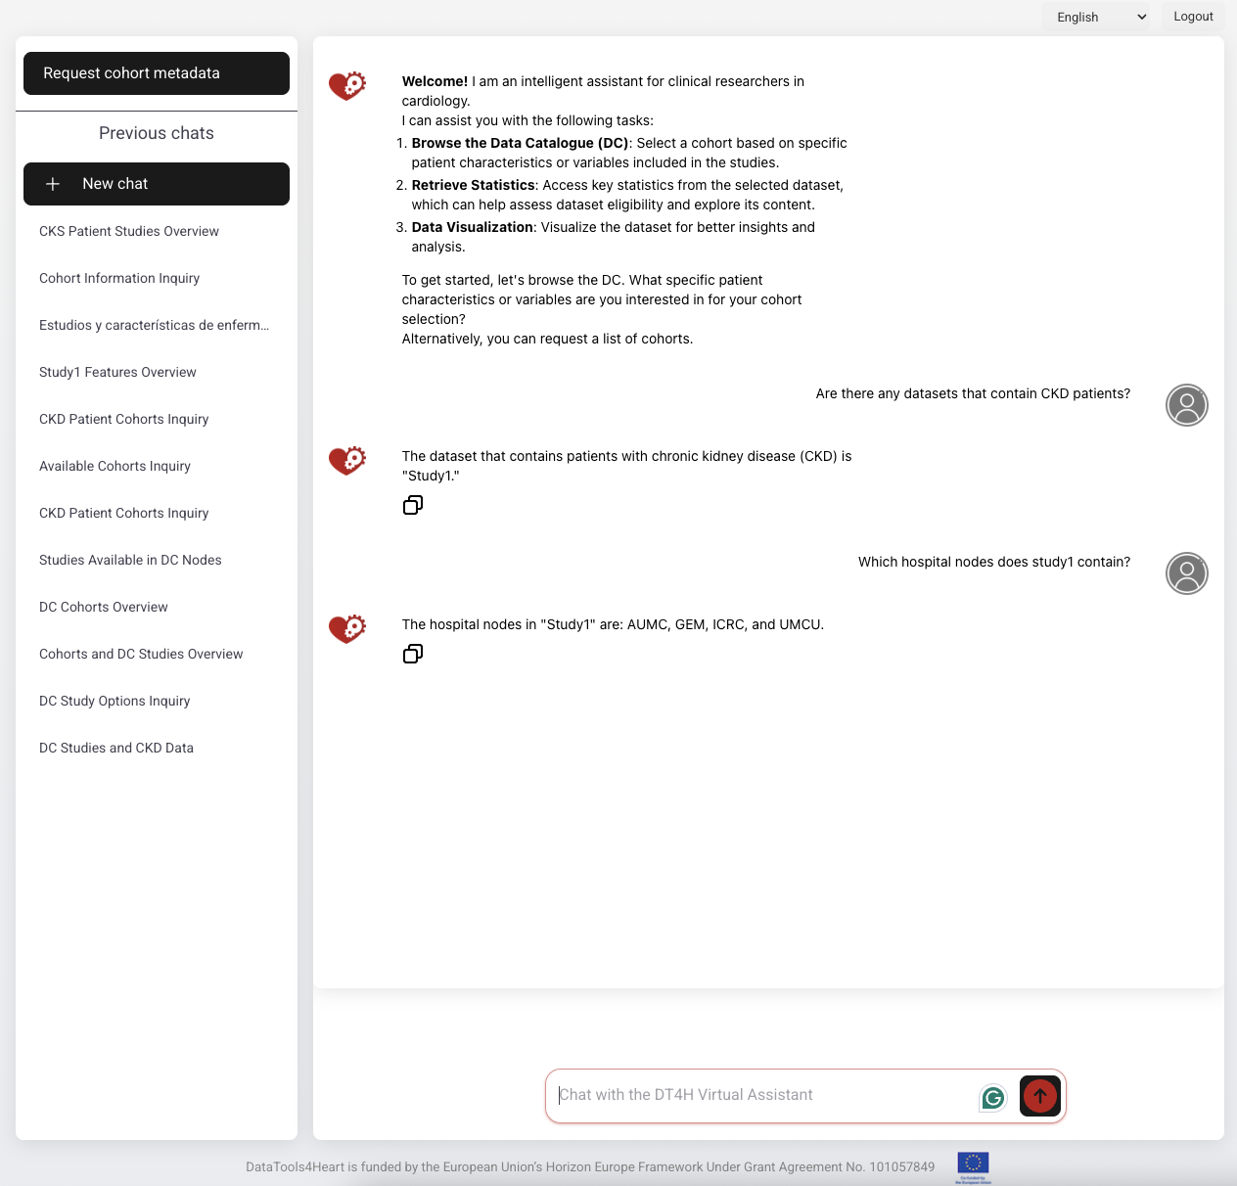The height and width of the screenshot is (1186, 1237).
Task: Copy the Study1 CKD answer using copy icon
Action: point(412,505)
